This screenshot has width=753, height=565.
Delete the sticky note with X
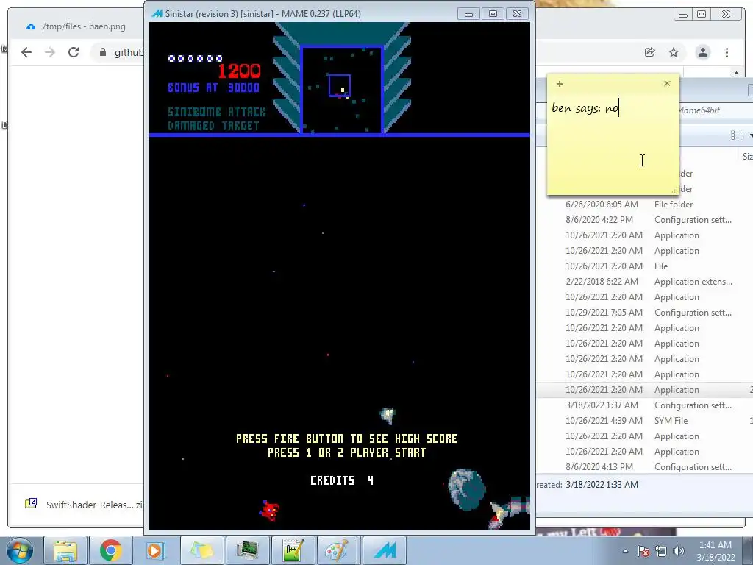tap(667, 84)
